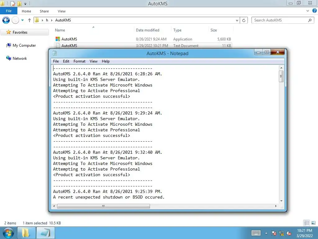Open the on-screen keyboard tray icon

(x=256, y=233)
